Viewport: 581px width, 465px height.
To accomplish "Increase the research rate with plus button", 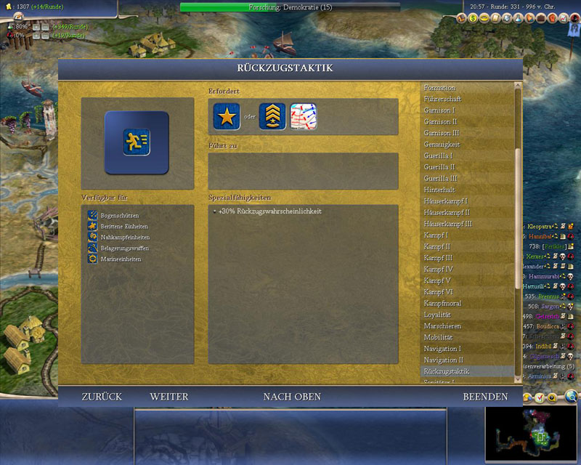I will pyautogui.click(x=36, y=27).
